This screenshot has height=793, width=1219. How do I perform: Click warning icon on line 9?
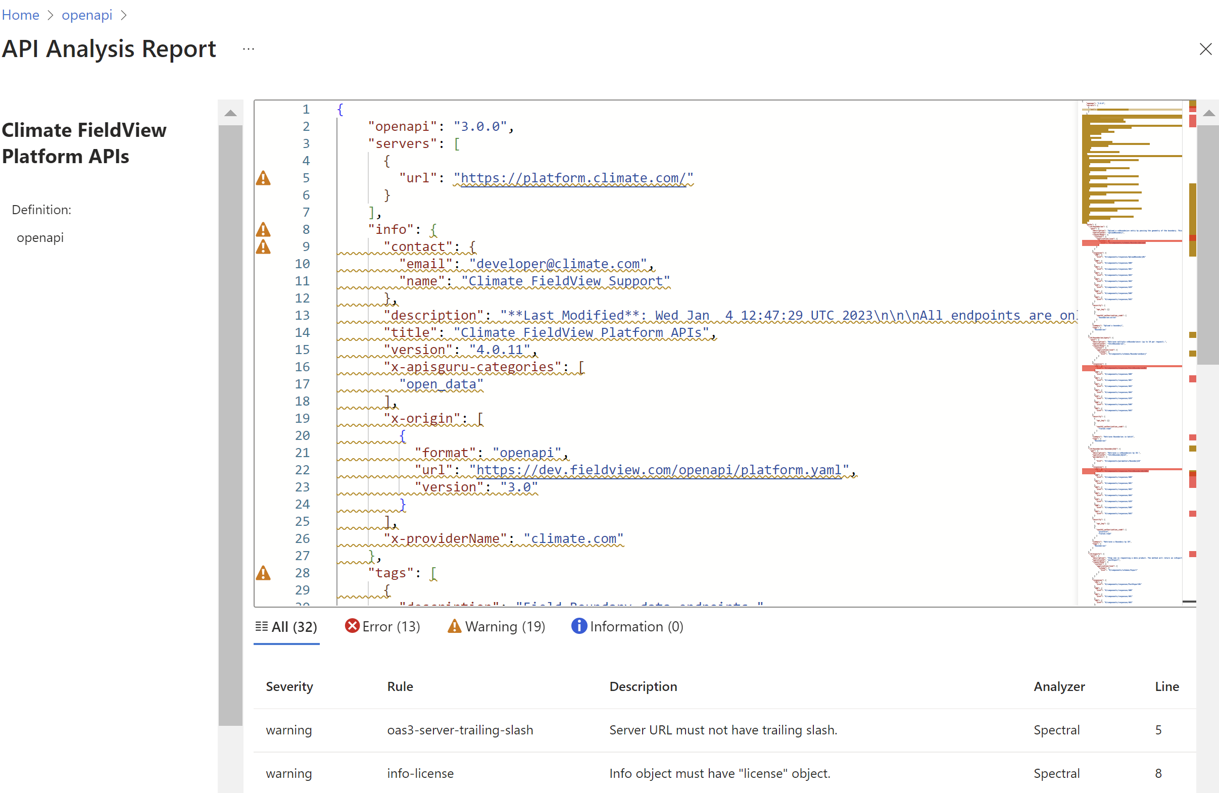[263, 247]
